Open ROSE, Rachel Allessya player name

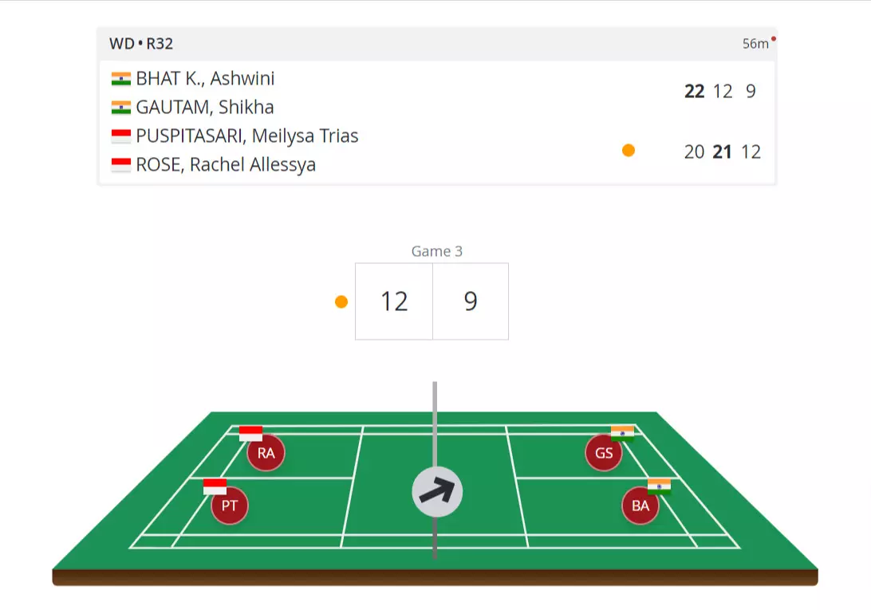(x=226, y=165)
